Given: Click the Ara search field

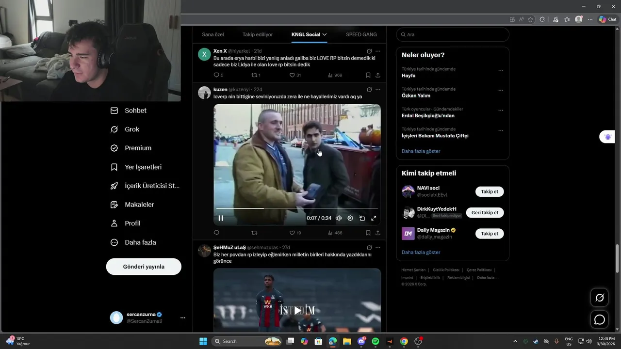Looking at the screenshot, I should click(x=453, y=34).
